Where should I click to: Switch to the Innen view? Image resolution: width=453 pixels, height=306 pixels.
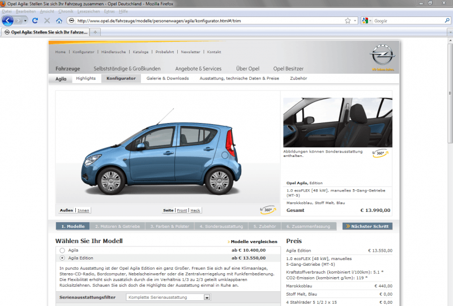[83, 210]
